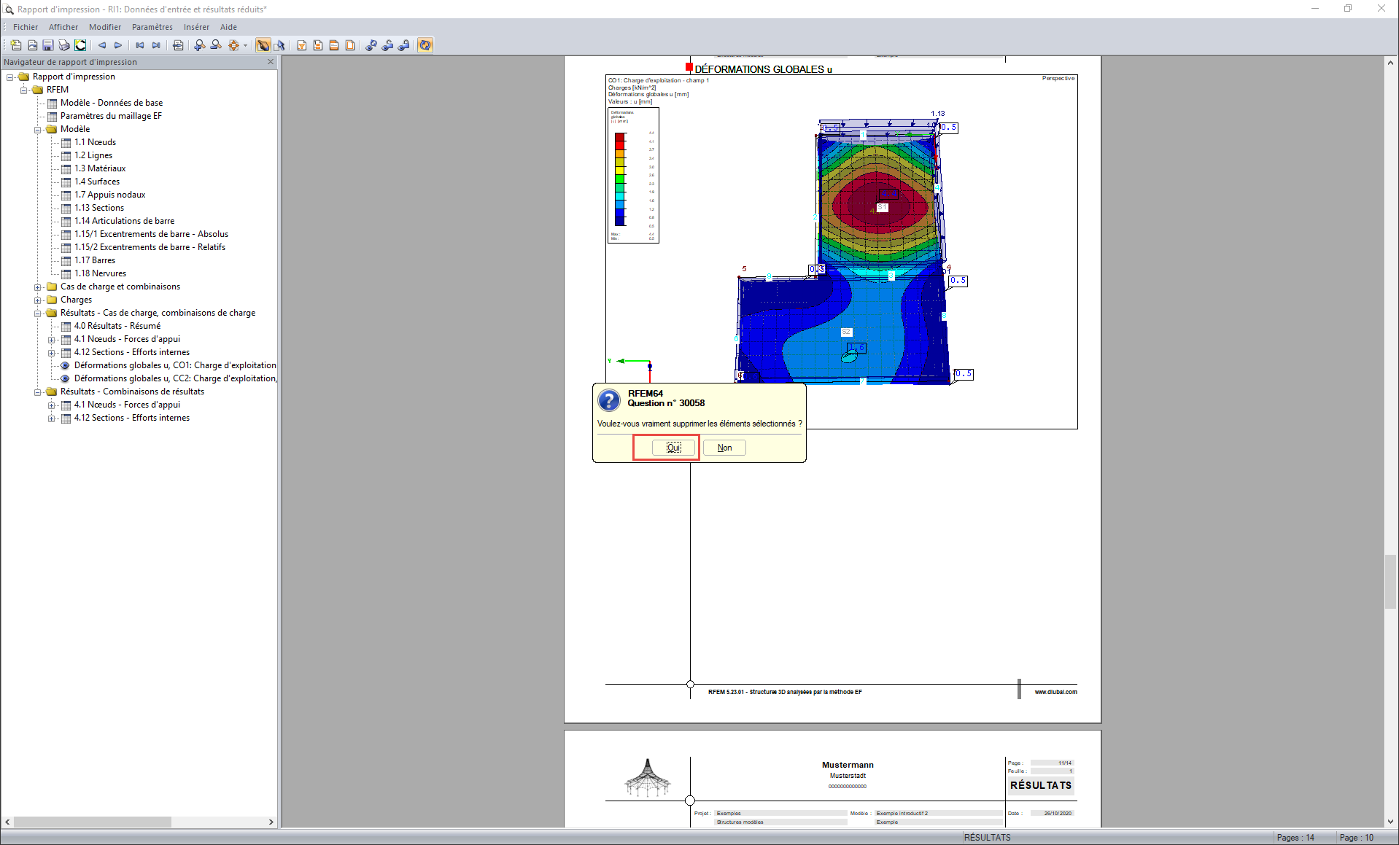The image size is (1399, 845).
Task: Go to the next page with right arrow
Action: tap(118, 45)
